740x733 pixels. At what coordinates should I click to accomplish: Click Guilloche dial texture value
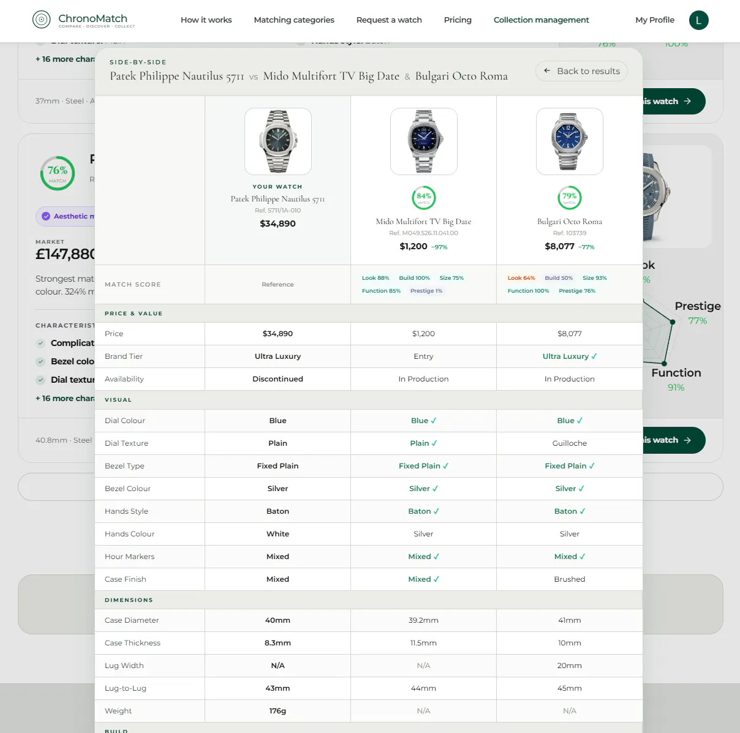pyautogui.click(x=570, y=443)
